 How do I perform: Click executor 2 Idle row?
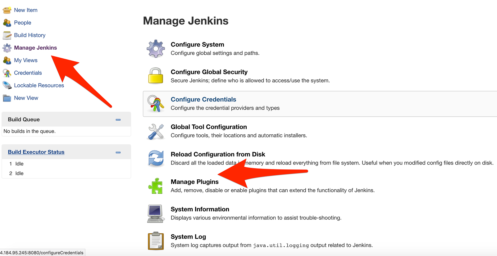66,173
